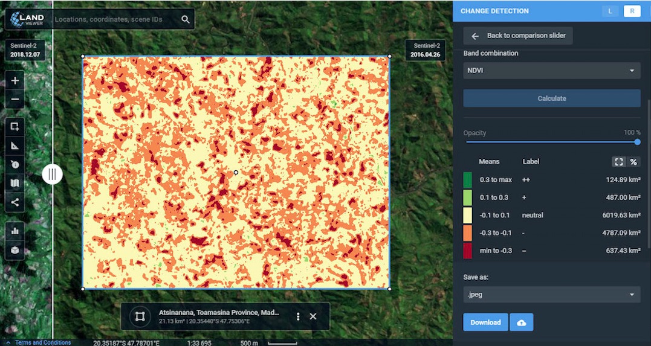The height and width of the screenshot is (346, 651).
Task: Click the coordinates readout in status bar
Action: pos(126,343)
